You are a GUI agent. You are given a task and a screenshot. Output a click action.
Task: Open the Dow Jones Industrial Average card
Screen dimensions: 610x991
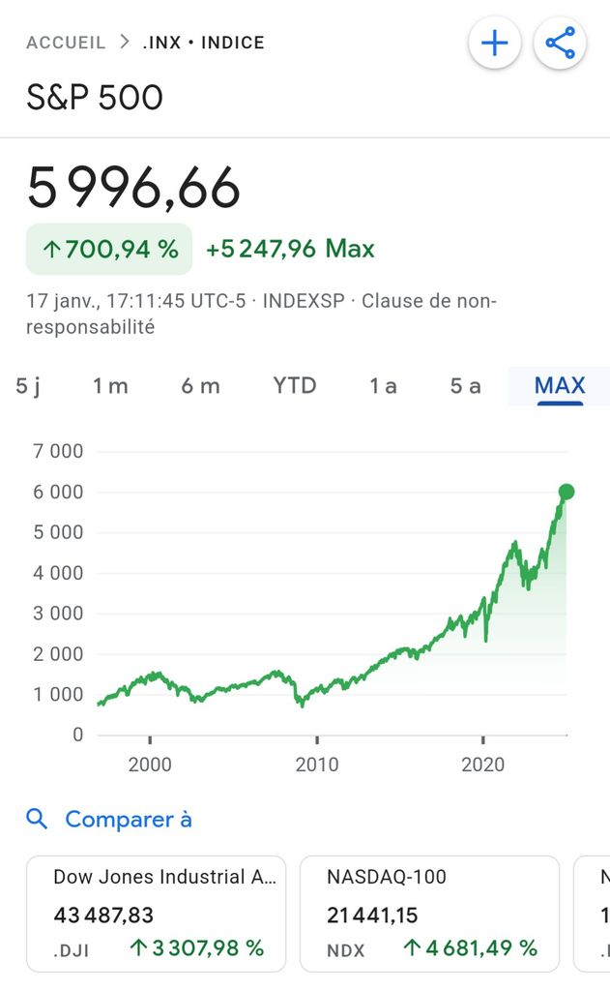(156, 913)
